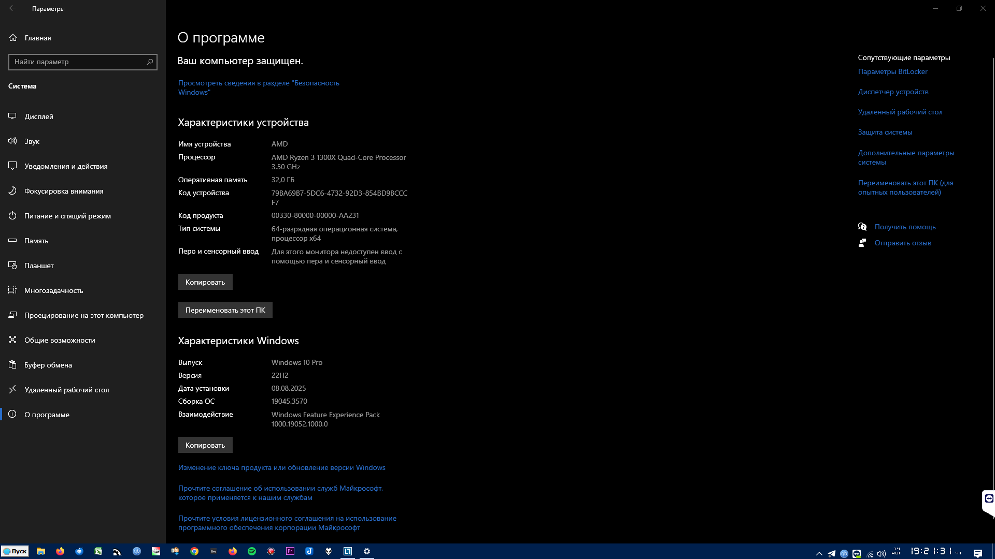
Task: Open Проецирование на этот компьютер
Action: pyautogui.click(x=83, y=315)
